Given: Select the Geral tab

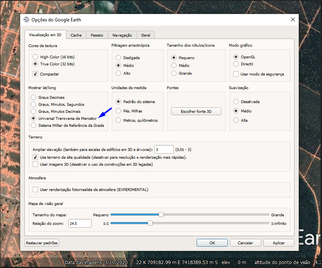Looking at the screenshot, I should (145, 35).
